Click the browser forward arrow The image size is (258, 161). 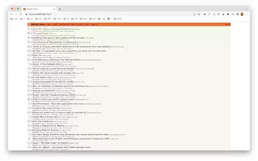(x=16, y=14)
